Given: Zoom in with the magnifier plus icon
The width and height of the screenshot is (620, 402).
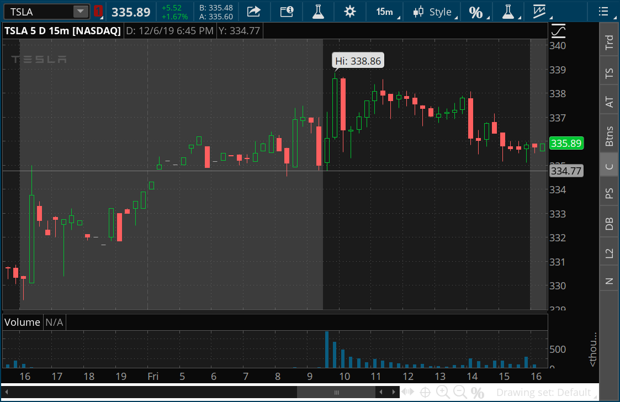Looking at the screenshot, I should (442, 392).
